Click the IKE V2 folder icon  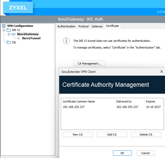pyautogui.click(x=9, y=30)
